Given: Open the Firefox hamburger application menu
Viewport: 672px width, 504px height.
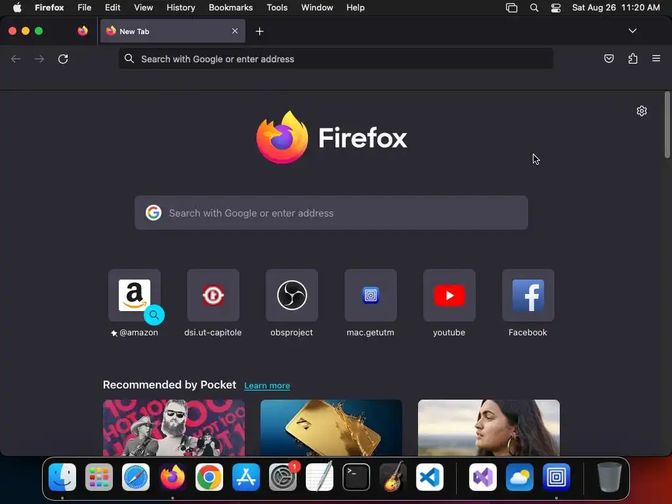Looking at the screenshot, I should pyautogui.click(x=656, y=58).
